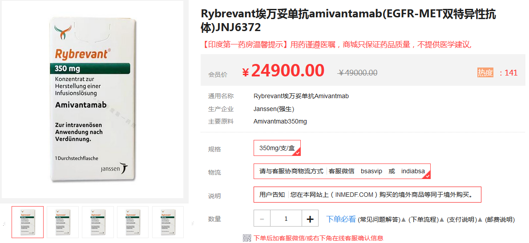Viewport: 529px width, 243px height.
Task: Click the minus button to decrease quantity
Action: click(262, 219)
